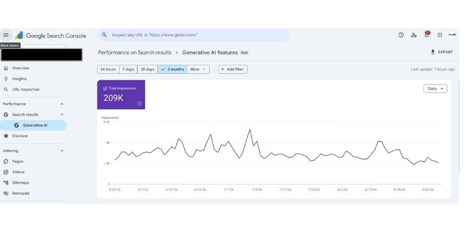Click the Export download icon
Viewport: 464px width, 232px height.
pos(433,52)
